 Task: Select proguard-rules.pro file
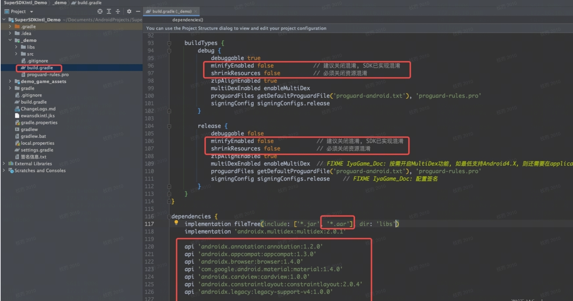(x=45, y=75)
